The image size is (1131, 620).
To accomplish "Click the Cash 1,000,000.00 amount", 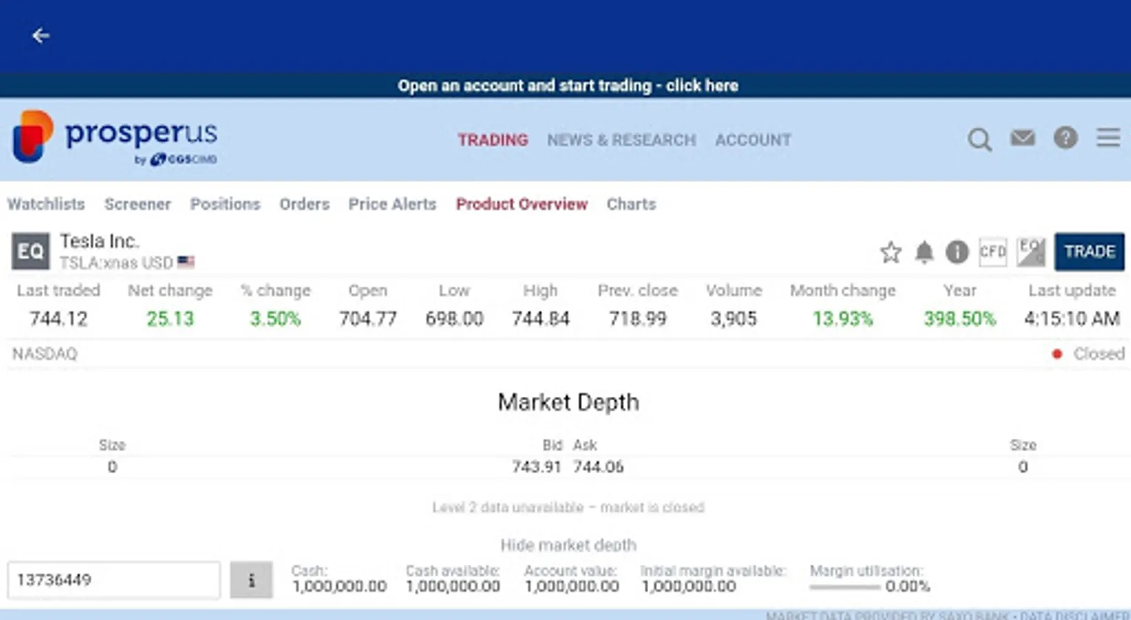I will click(x=339, y=587).
